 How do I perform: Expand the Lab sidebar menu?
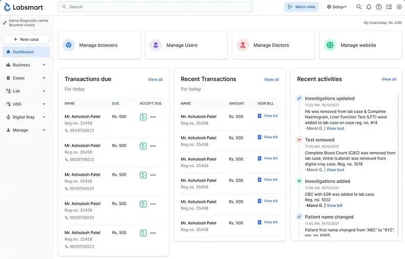point(26,91)
